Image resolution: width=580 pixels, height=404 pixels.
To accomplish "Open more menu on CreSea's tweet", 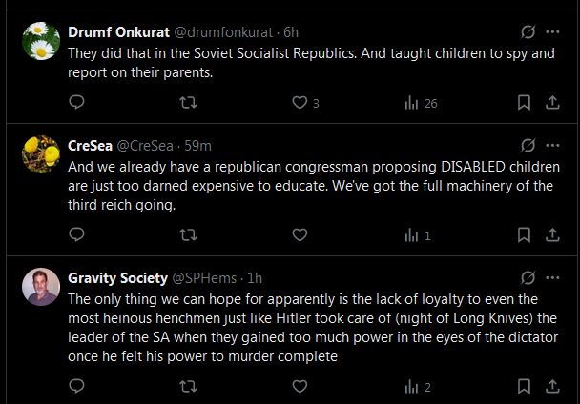I will pos(552,145).
